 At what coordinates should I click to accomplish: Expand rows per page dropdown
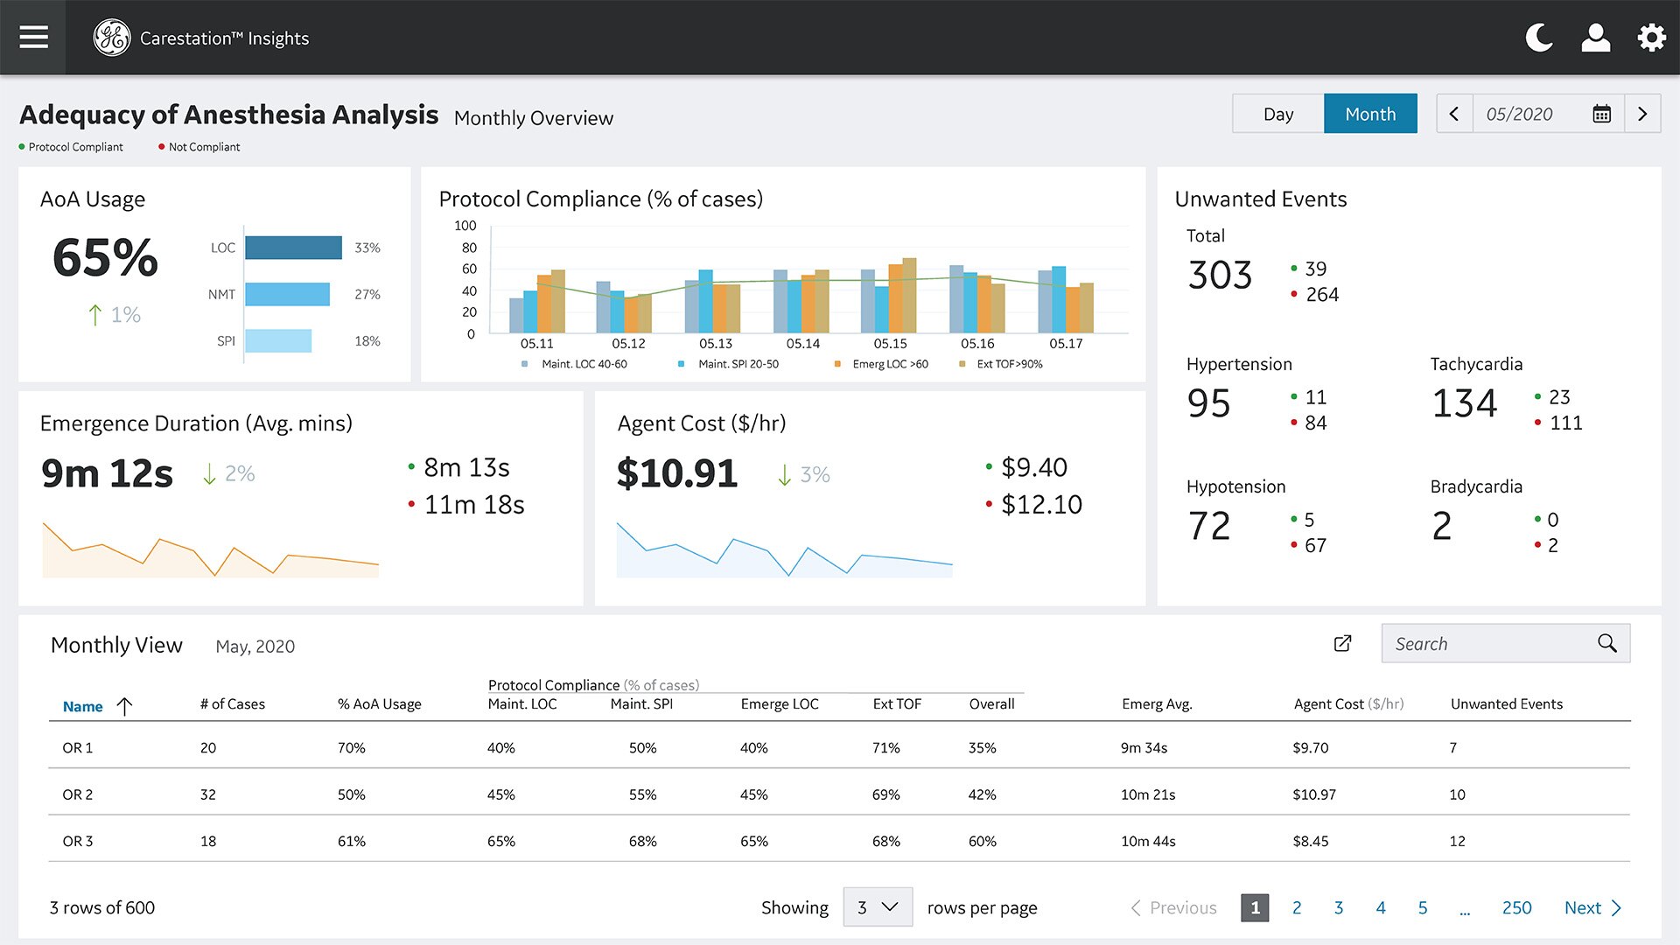[878, 907]
